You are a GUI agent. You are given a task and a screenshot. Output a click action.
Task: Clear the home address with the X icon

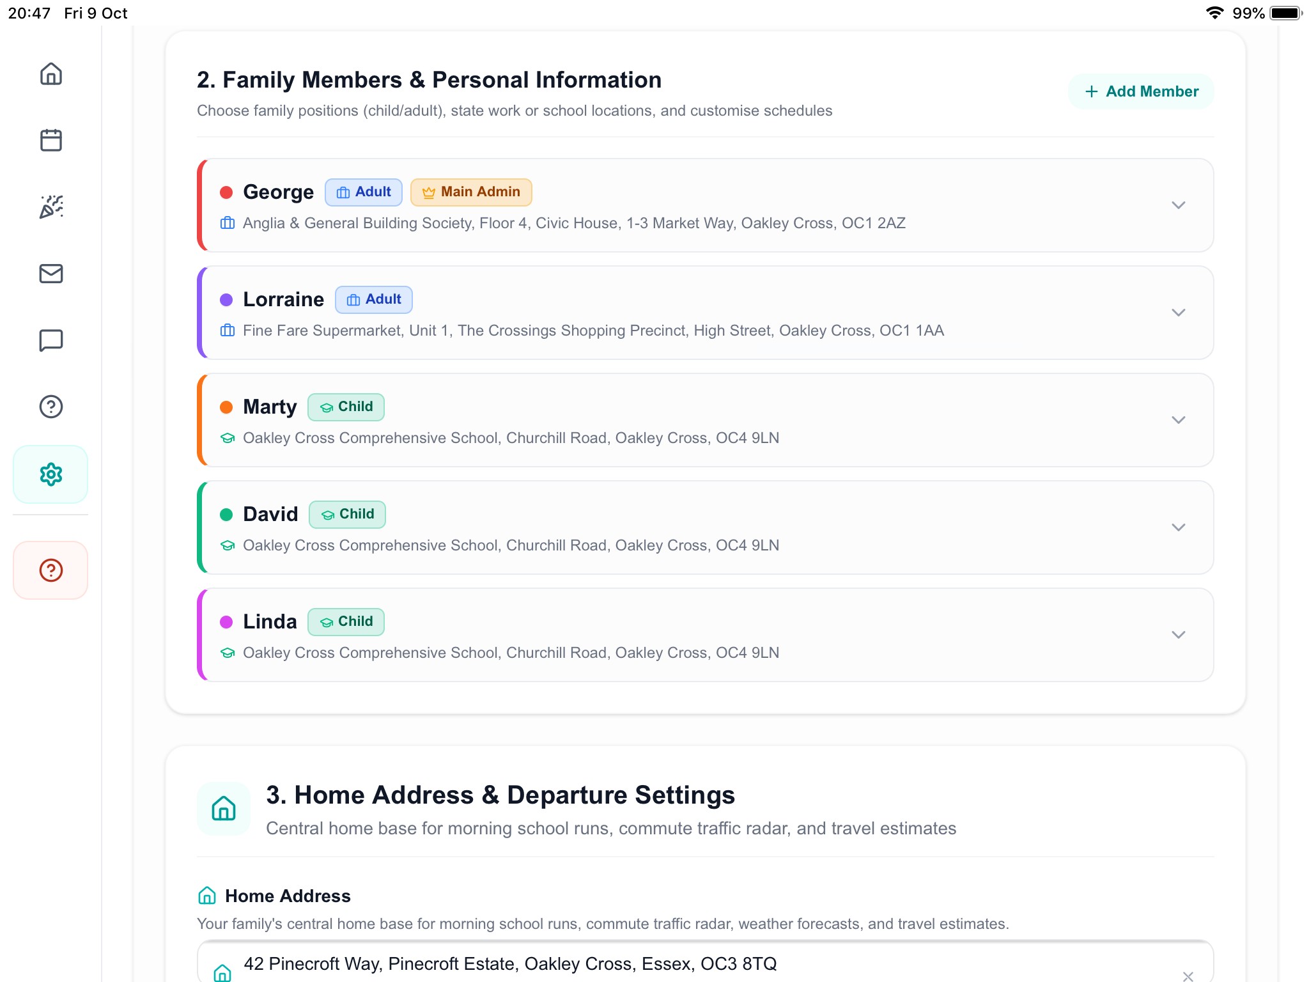click(1188, 976)
